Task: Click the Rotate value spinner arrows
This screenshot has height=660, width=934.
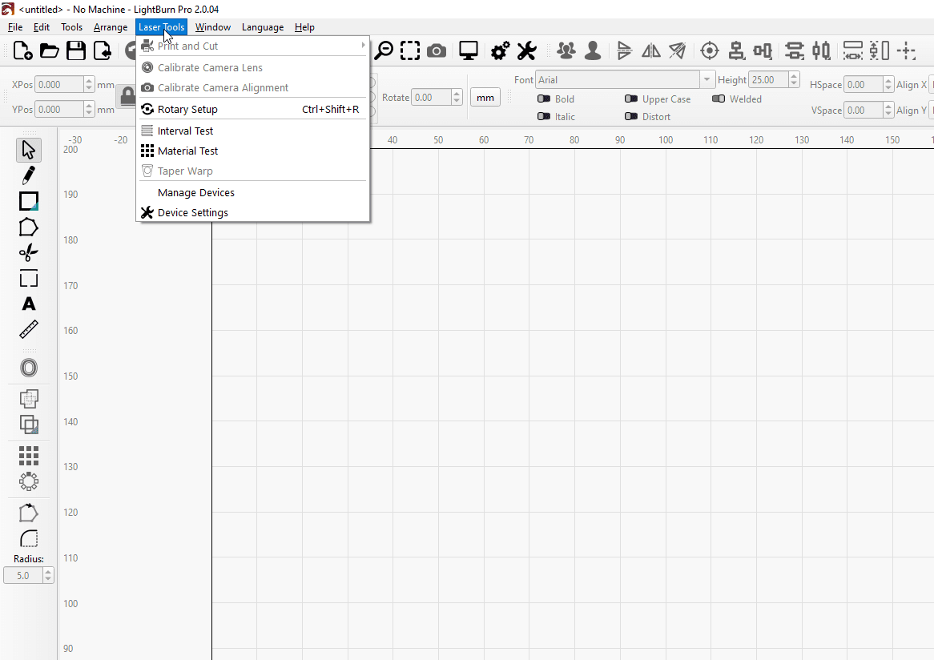Action: tap(457, 97)
